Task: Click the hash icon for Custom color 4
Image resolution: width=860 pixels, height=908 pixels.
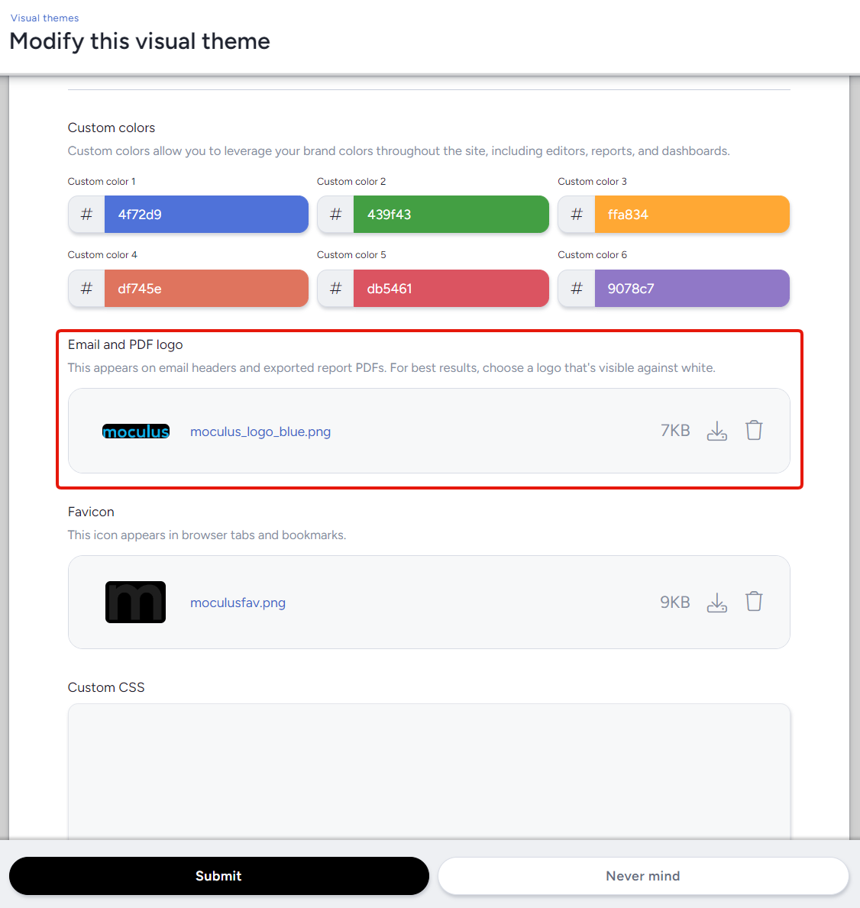Action: click(x=86, y=289)
